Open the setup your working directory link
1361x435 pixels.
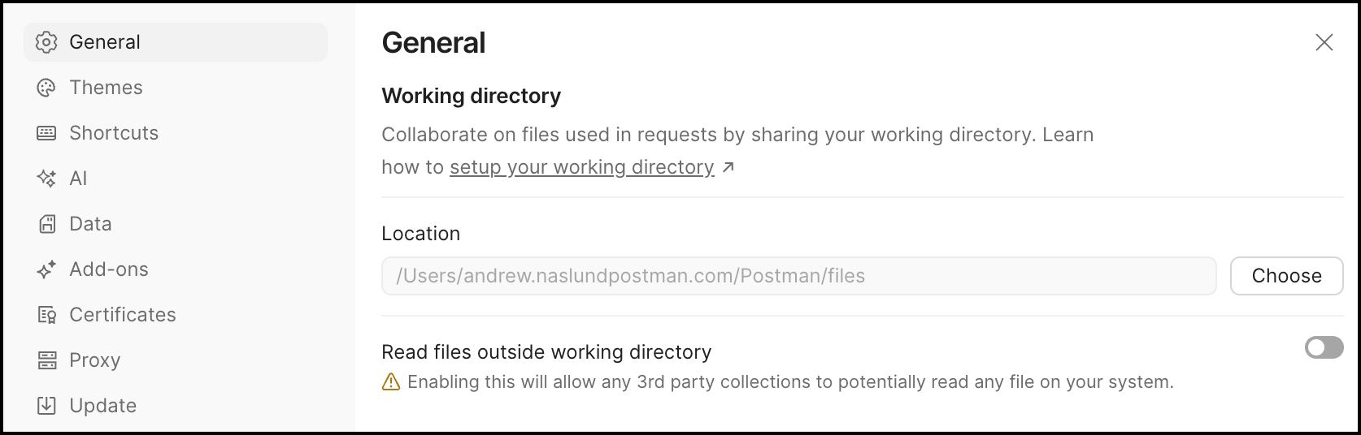point(581,167)
